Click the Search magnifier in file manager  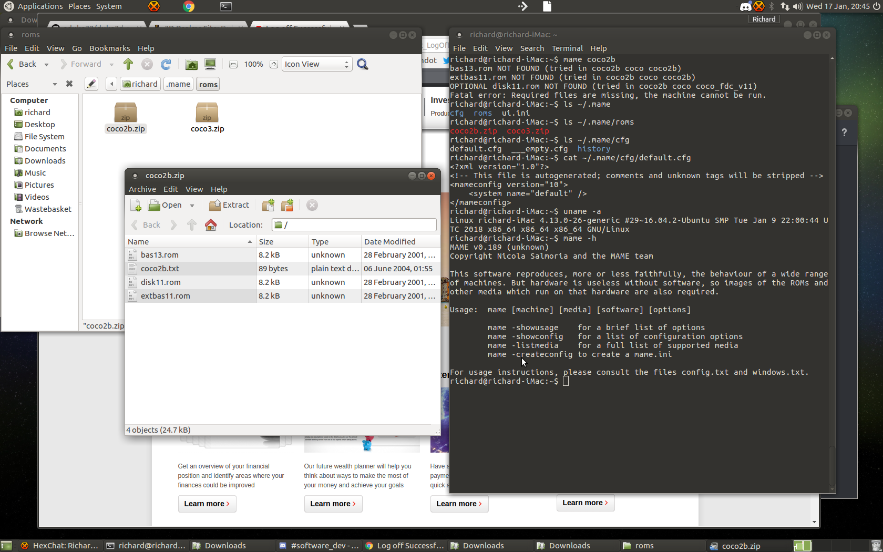(363, 64)
